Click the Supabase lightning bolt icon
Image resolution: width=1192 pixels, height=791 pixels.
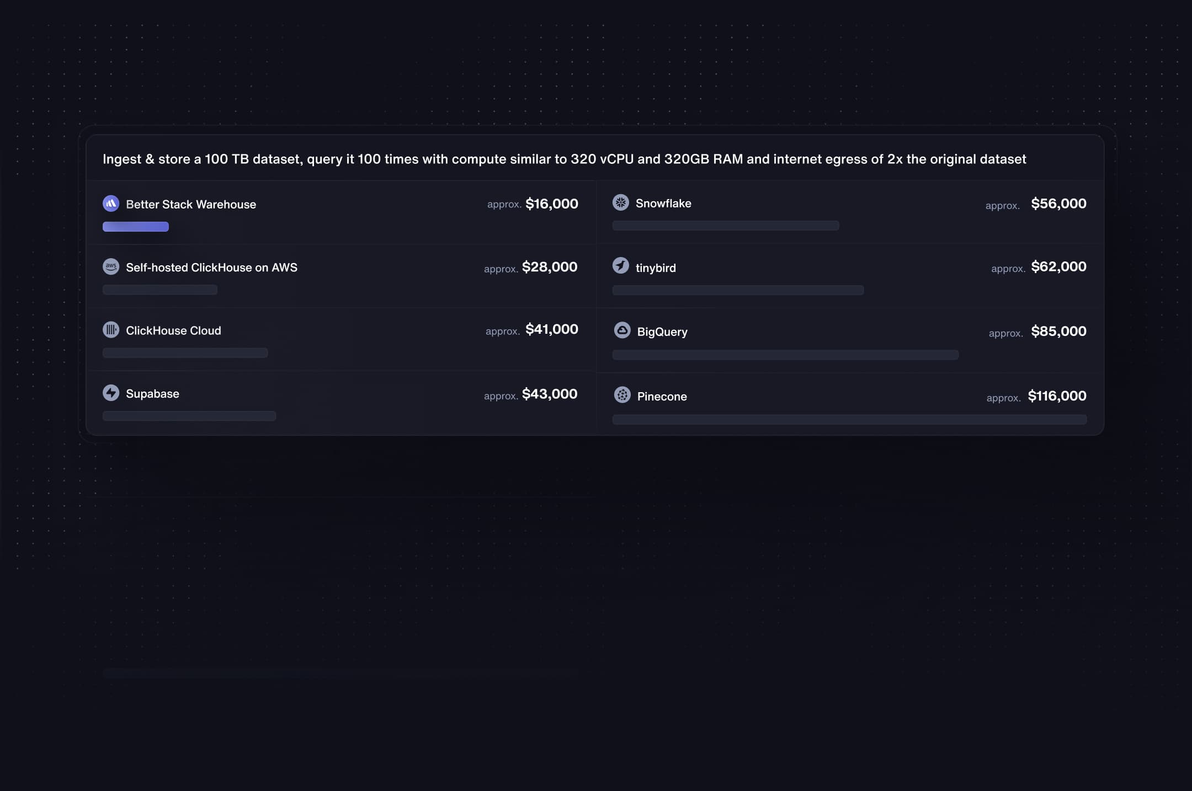tap(111, 393)
